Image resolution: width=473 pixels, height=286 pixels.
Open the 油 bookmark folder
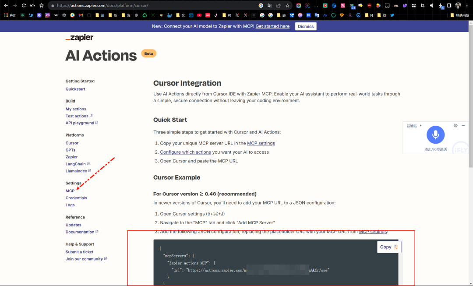100,15
